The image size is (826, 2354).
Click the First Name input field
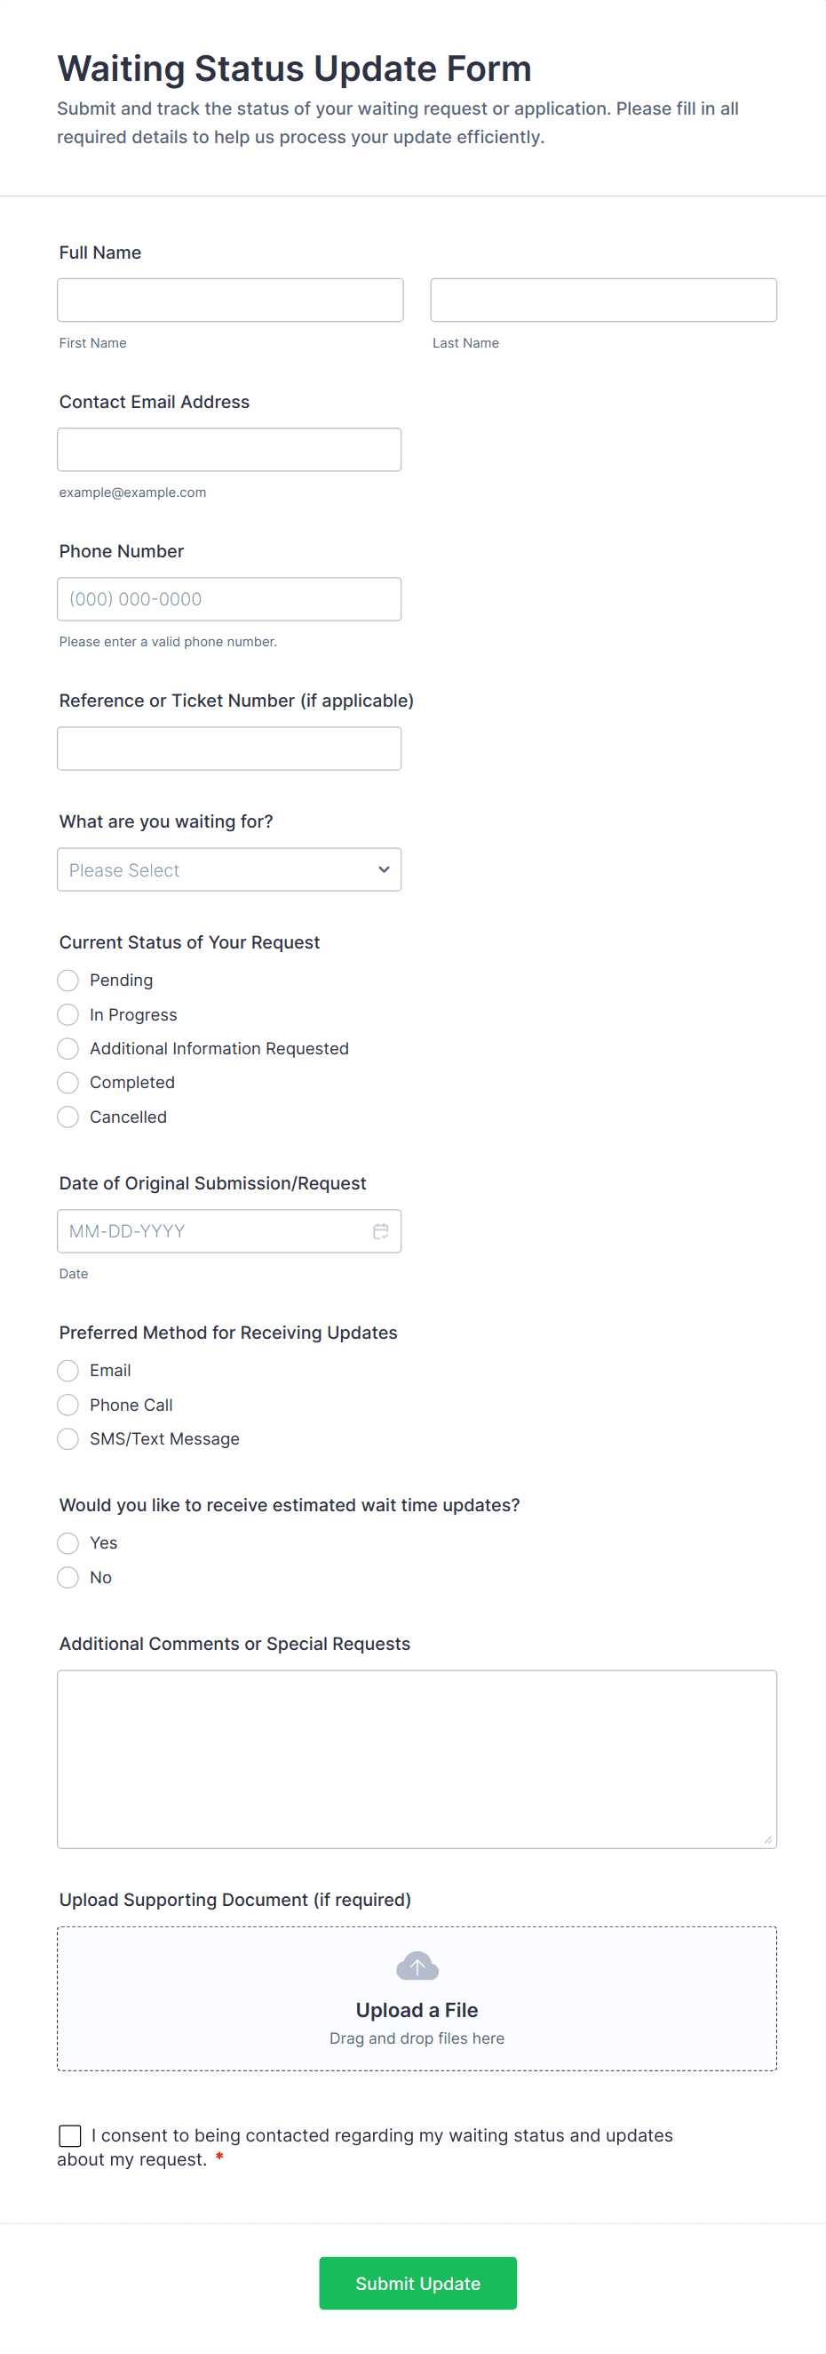pyautogui.click(x=229, y=299)
